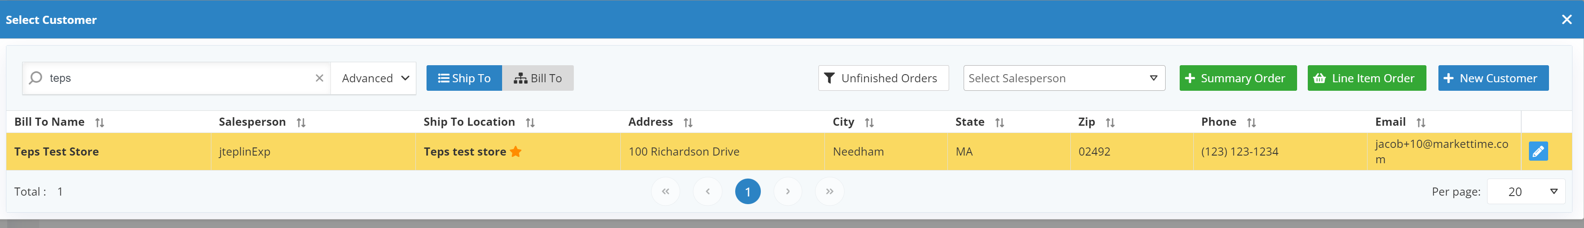Viewport: 1584px width, 228px height.
Task: Clear the search field with the X icon
Action: tap(319, 78)
